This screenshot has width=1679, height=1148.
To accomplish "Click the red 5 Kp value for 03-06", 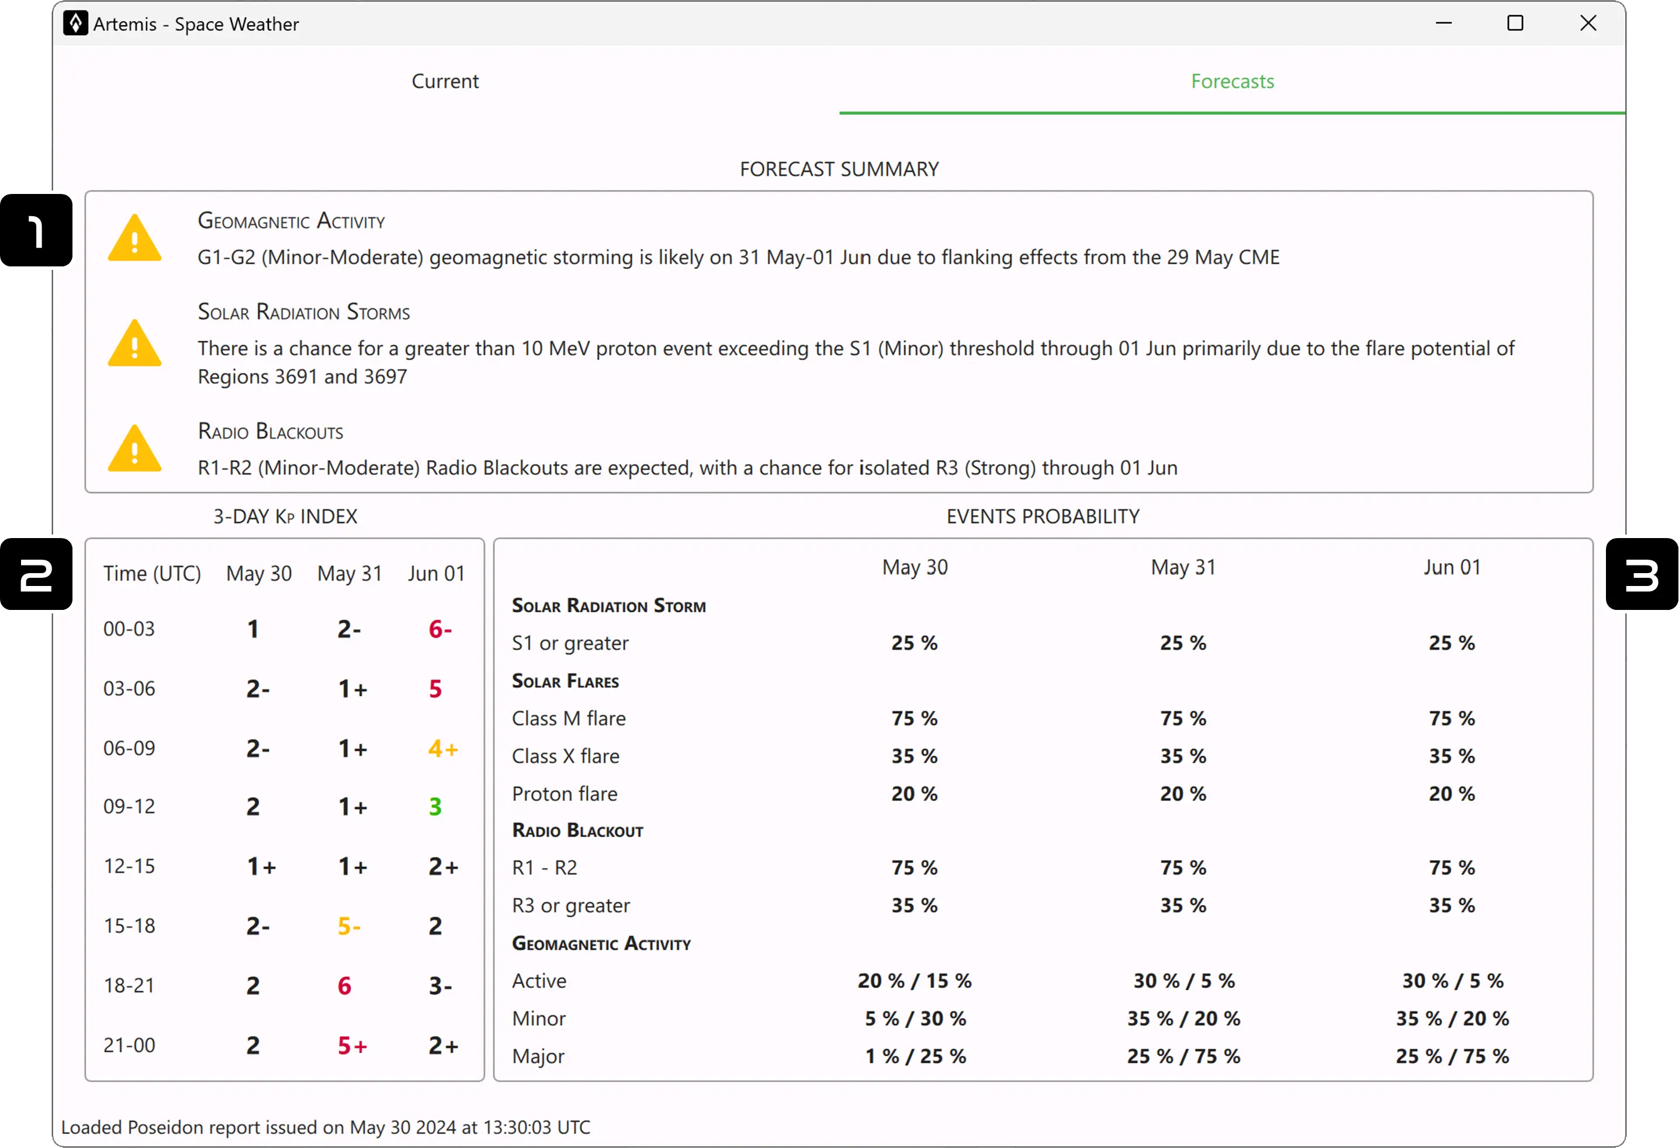I will pyautogui.click(x=435, y=689).
